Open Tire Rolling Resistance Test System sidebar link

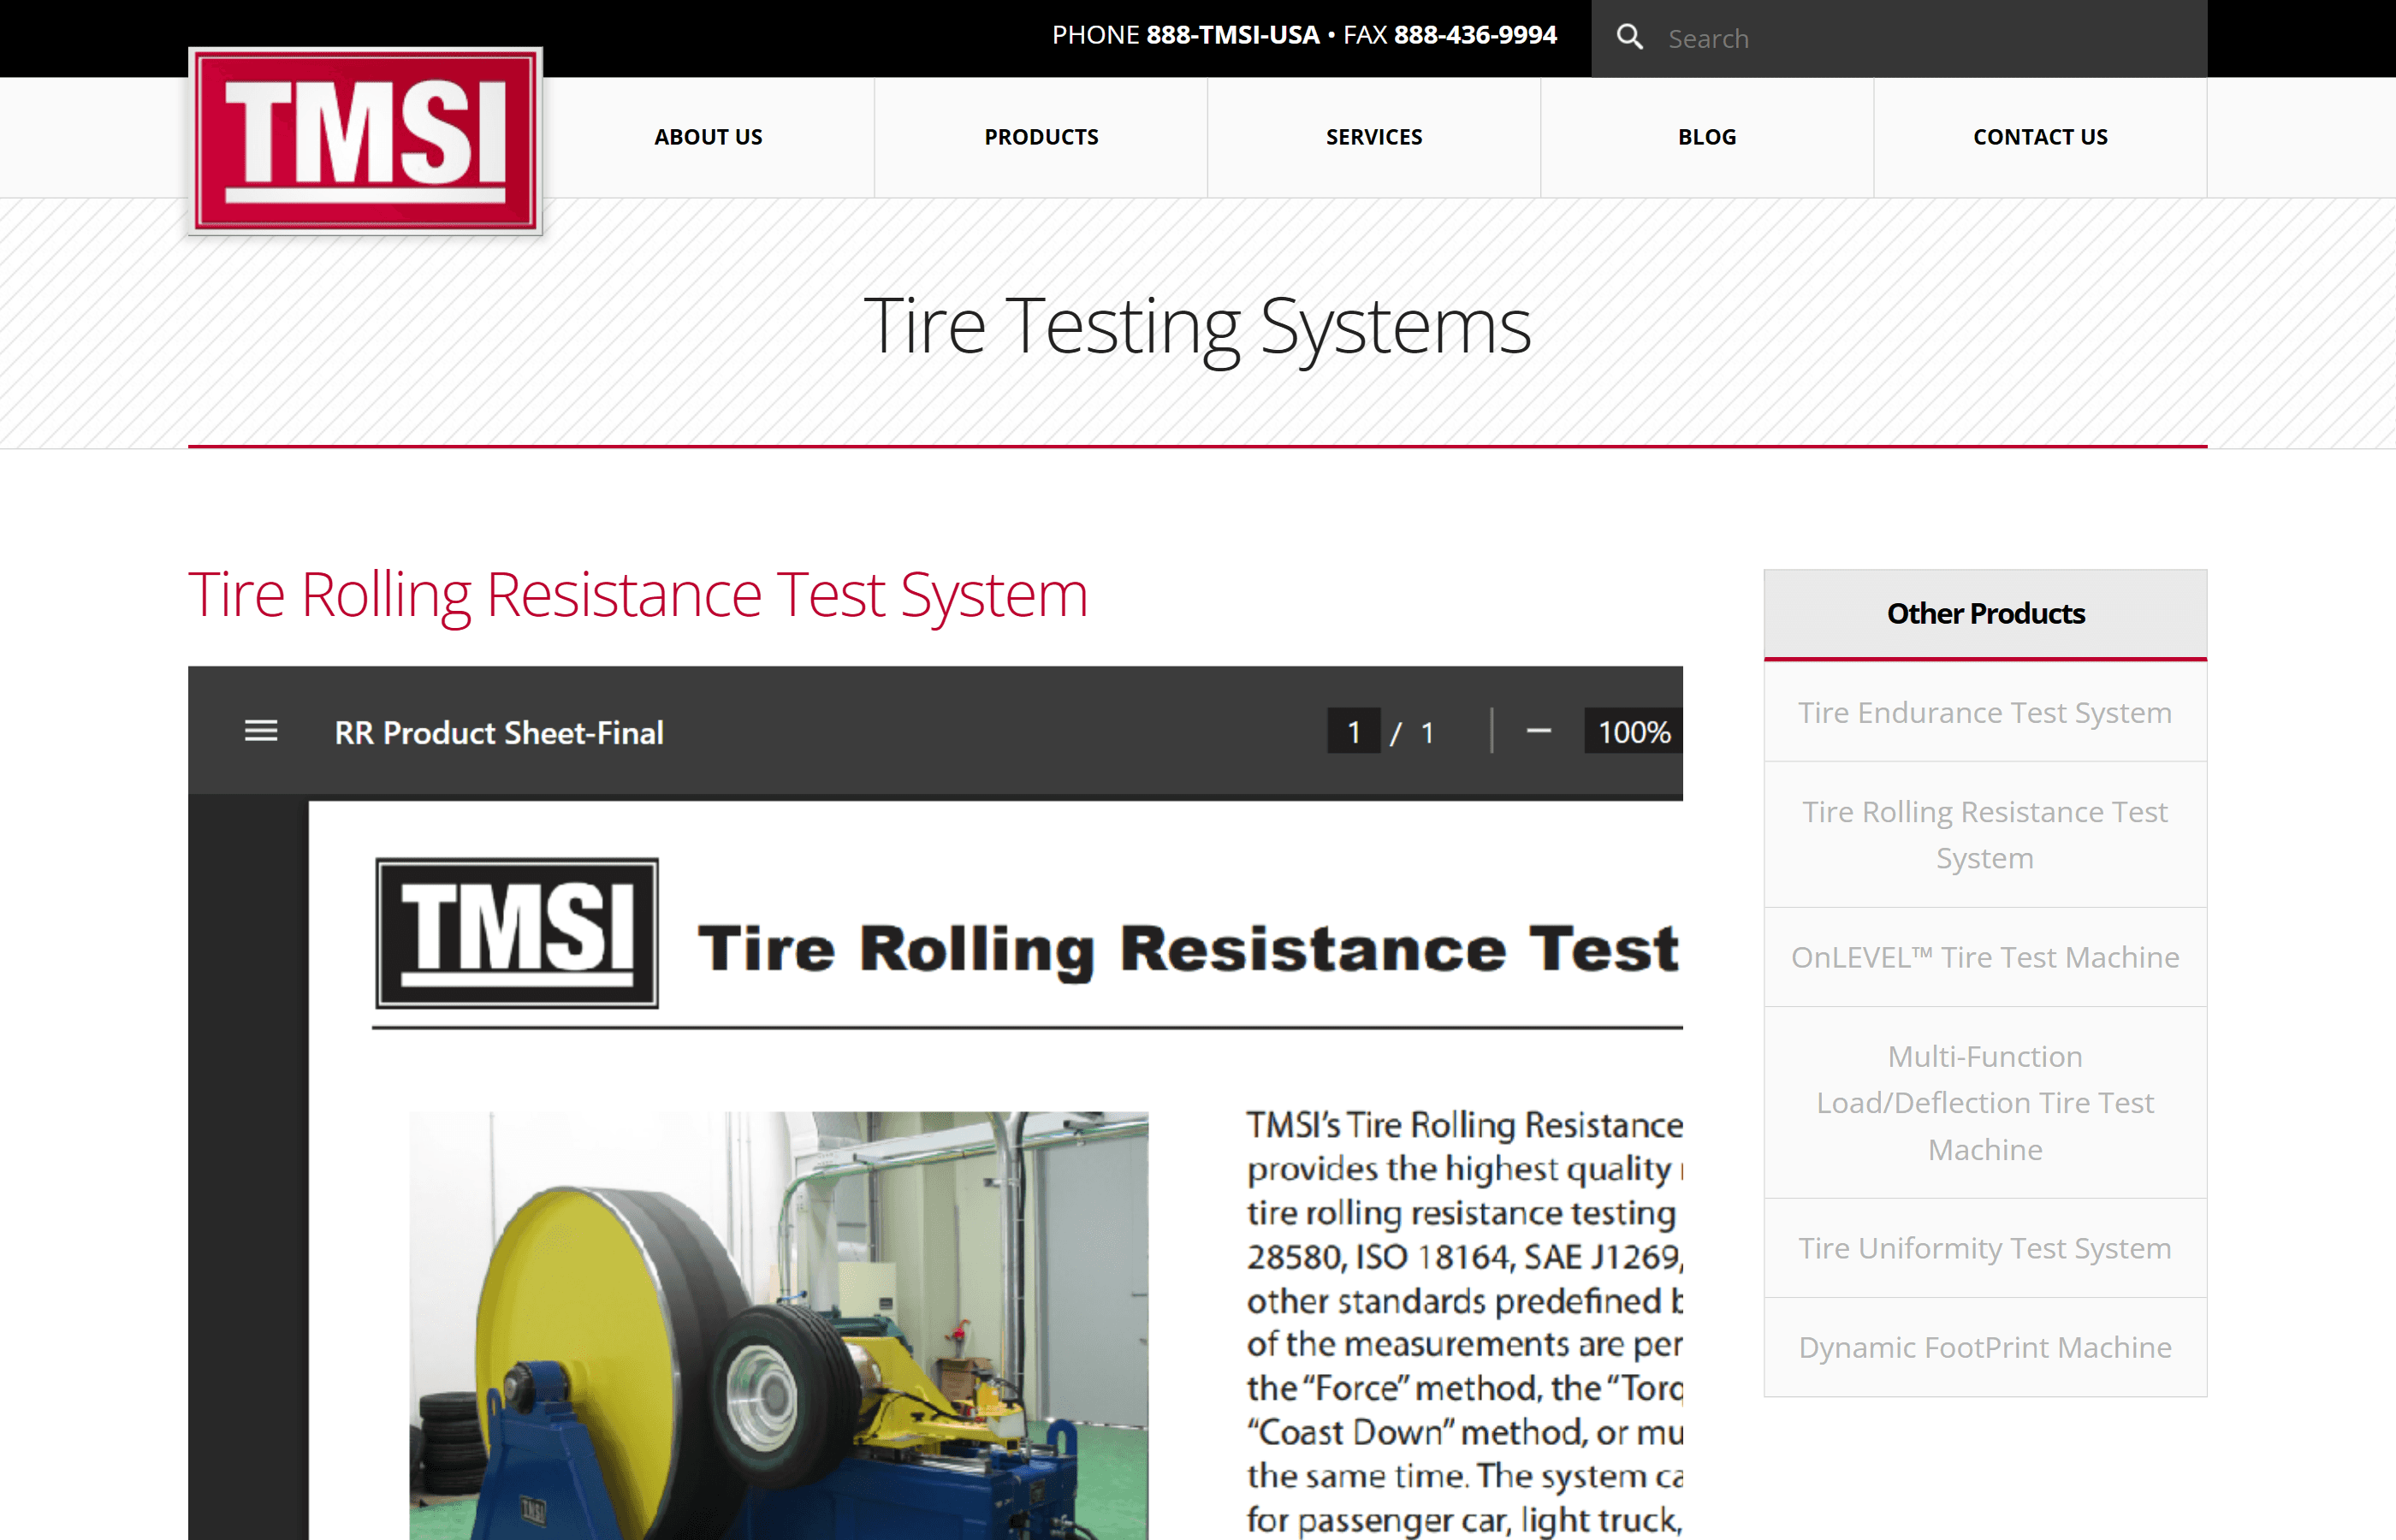1984,835
